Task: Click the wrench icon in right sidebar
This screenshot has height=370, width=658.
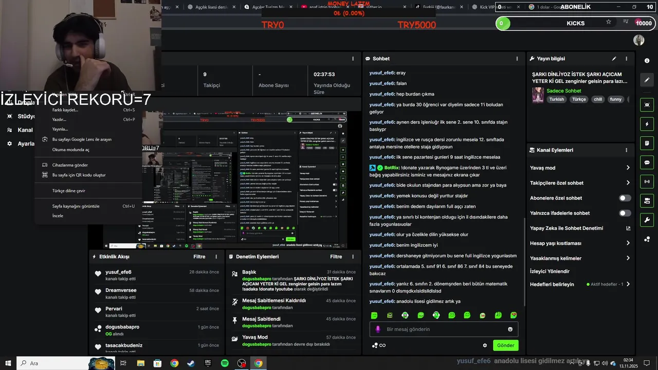Action: click(x=647, y=220)
